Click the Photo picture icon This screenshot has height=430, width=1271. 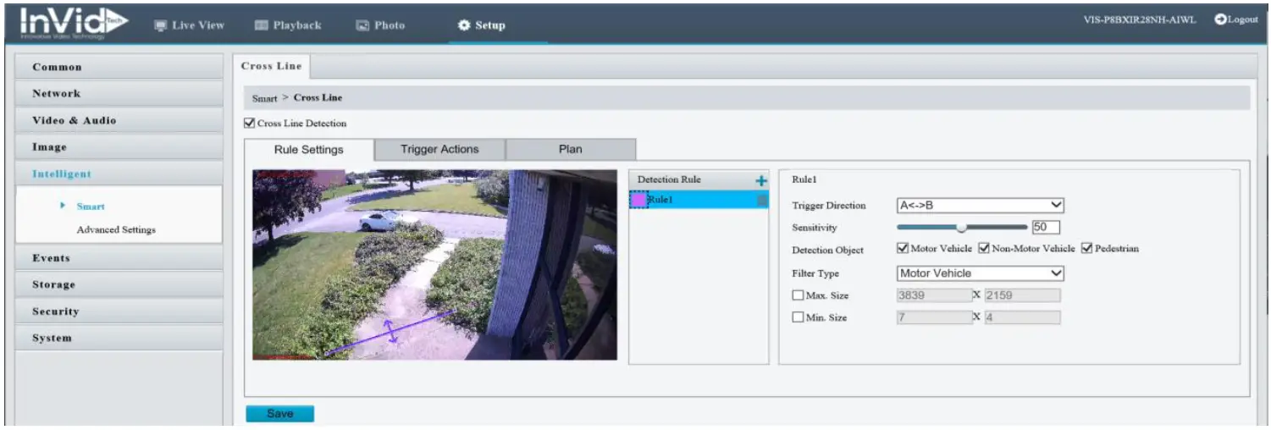(362, 25)
